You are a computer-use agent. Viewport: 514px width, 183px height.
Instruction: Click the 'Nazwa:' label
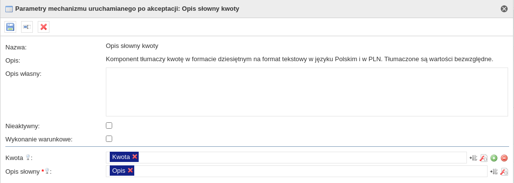(x=16, y=47)
